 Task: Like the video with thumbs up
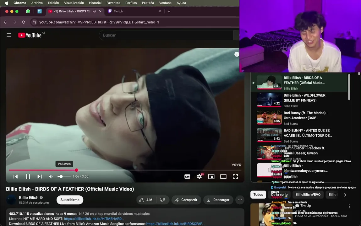click(146, 200)
